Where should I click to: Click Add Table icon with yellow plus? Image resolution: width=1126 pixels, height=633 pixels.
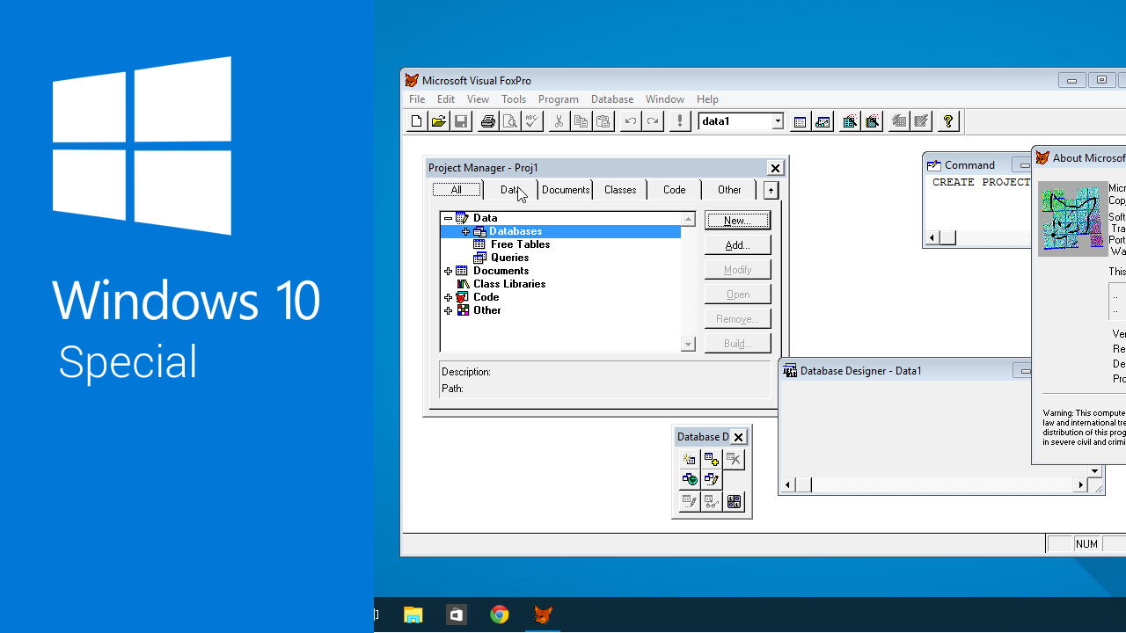[x=712, y=459]
